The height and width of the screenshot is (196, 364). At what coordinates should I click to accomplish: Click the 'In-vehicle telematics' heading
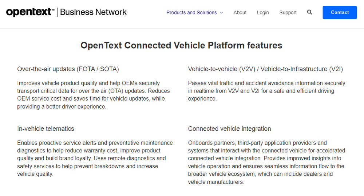[x=46, y=128]
